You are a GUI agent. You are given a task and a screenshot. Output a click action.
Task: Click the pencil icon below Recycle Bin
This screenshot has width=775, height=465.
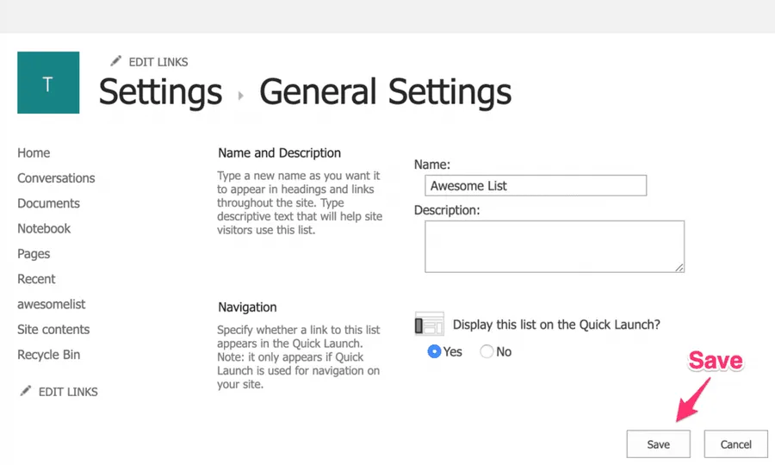pos(26,391)
